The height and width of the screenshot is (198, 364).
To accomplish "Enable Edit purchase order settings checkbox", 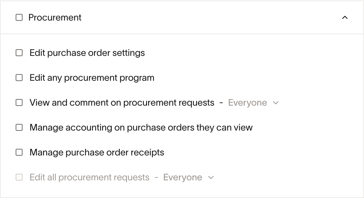I will click(x=19, y=53).
